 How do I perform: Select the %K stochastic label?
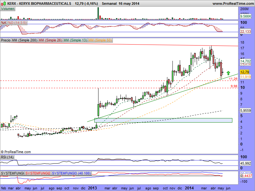[4, 23]
